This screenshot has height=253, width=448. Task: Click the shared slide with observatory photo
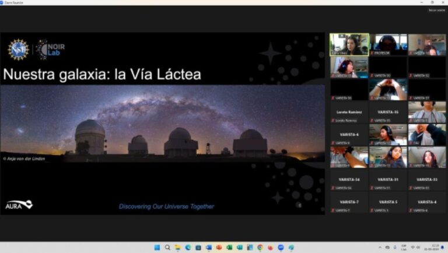[x=162, y=124]
